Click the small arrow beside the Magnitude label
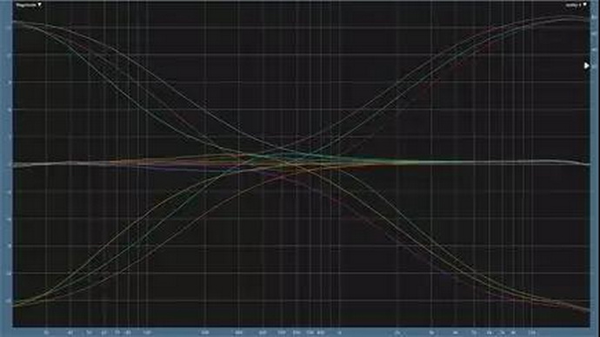Screen dimensions: 600x337 39,5
